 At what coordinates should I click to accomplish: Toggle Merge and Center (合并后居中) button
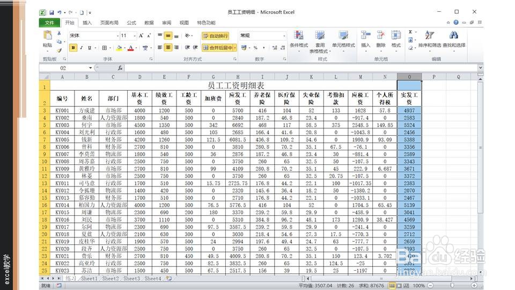click(x=217, y=48)
